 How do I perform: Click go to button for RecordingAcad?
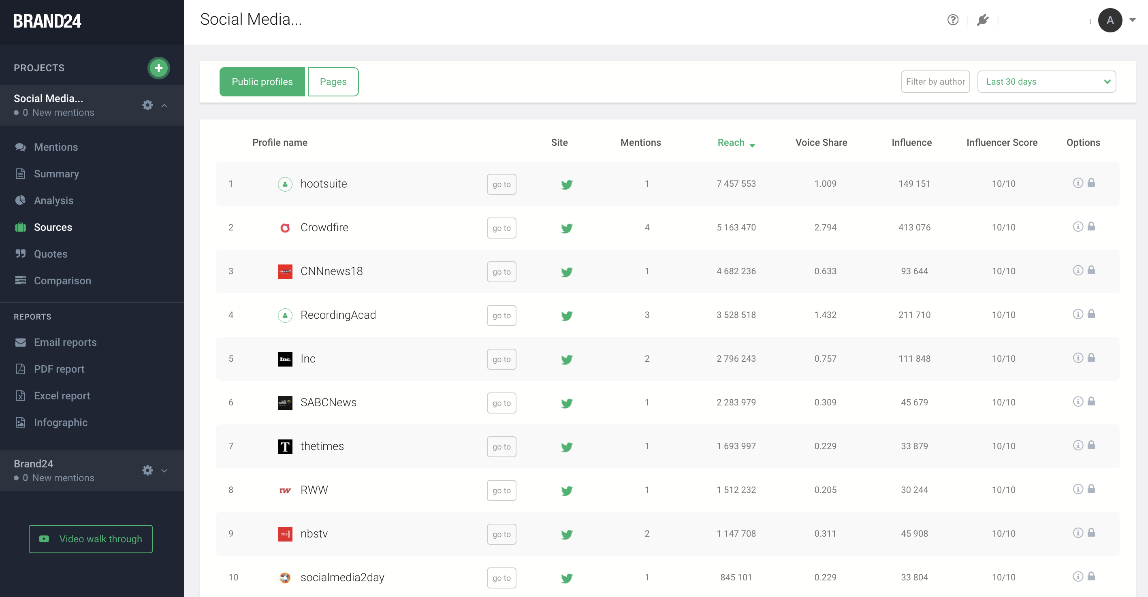(501, 316)
